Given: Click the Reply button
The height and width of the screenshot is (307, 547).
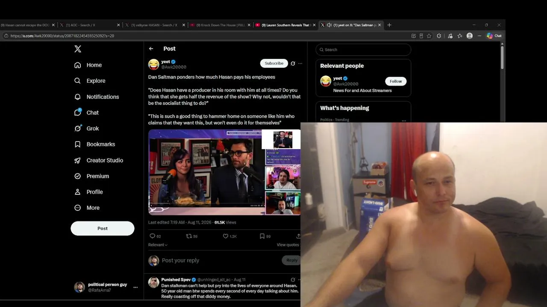Looking at the screenshot, I should point(292,260).
